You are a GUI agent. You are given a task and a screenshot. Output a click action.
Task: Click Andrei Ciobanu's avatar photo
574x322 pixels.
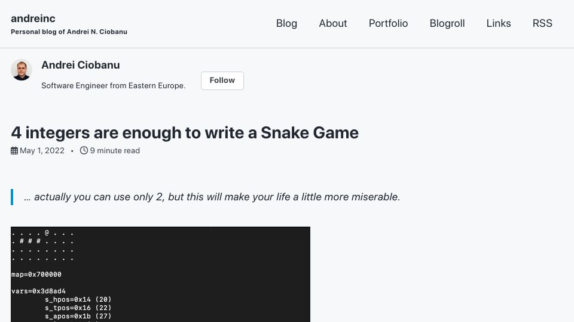(x=22, y=70)
